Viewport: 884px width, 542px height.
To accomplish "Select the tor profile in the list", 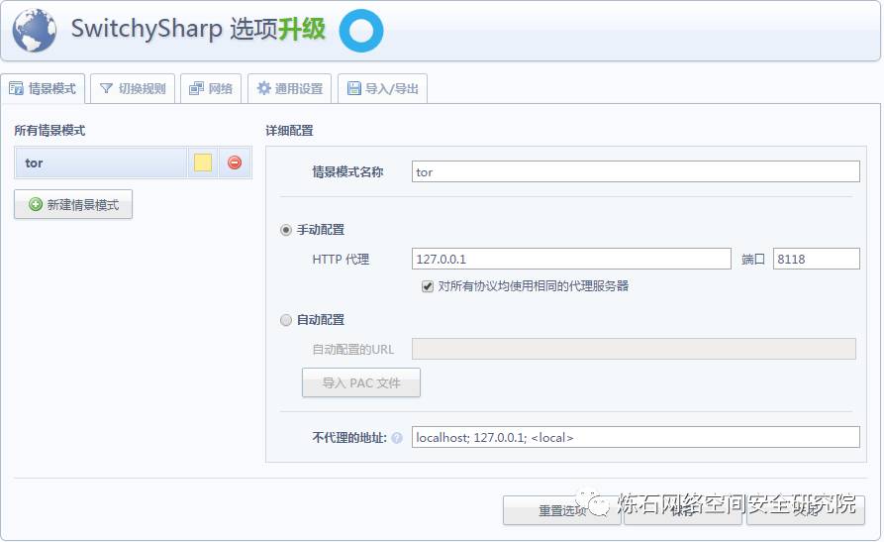I will 100,163.
